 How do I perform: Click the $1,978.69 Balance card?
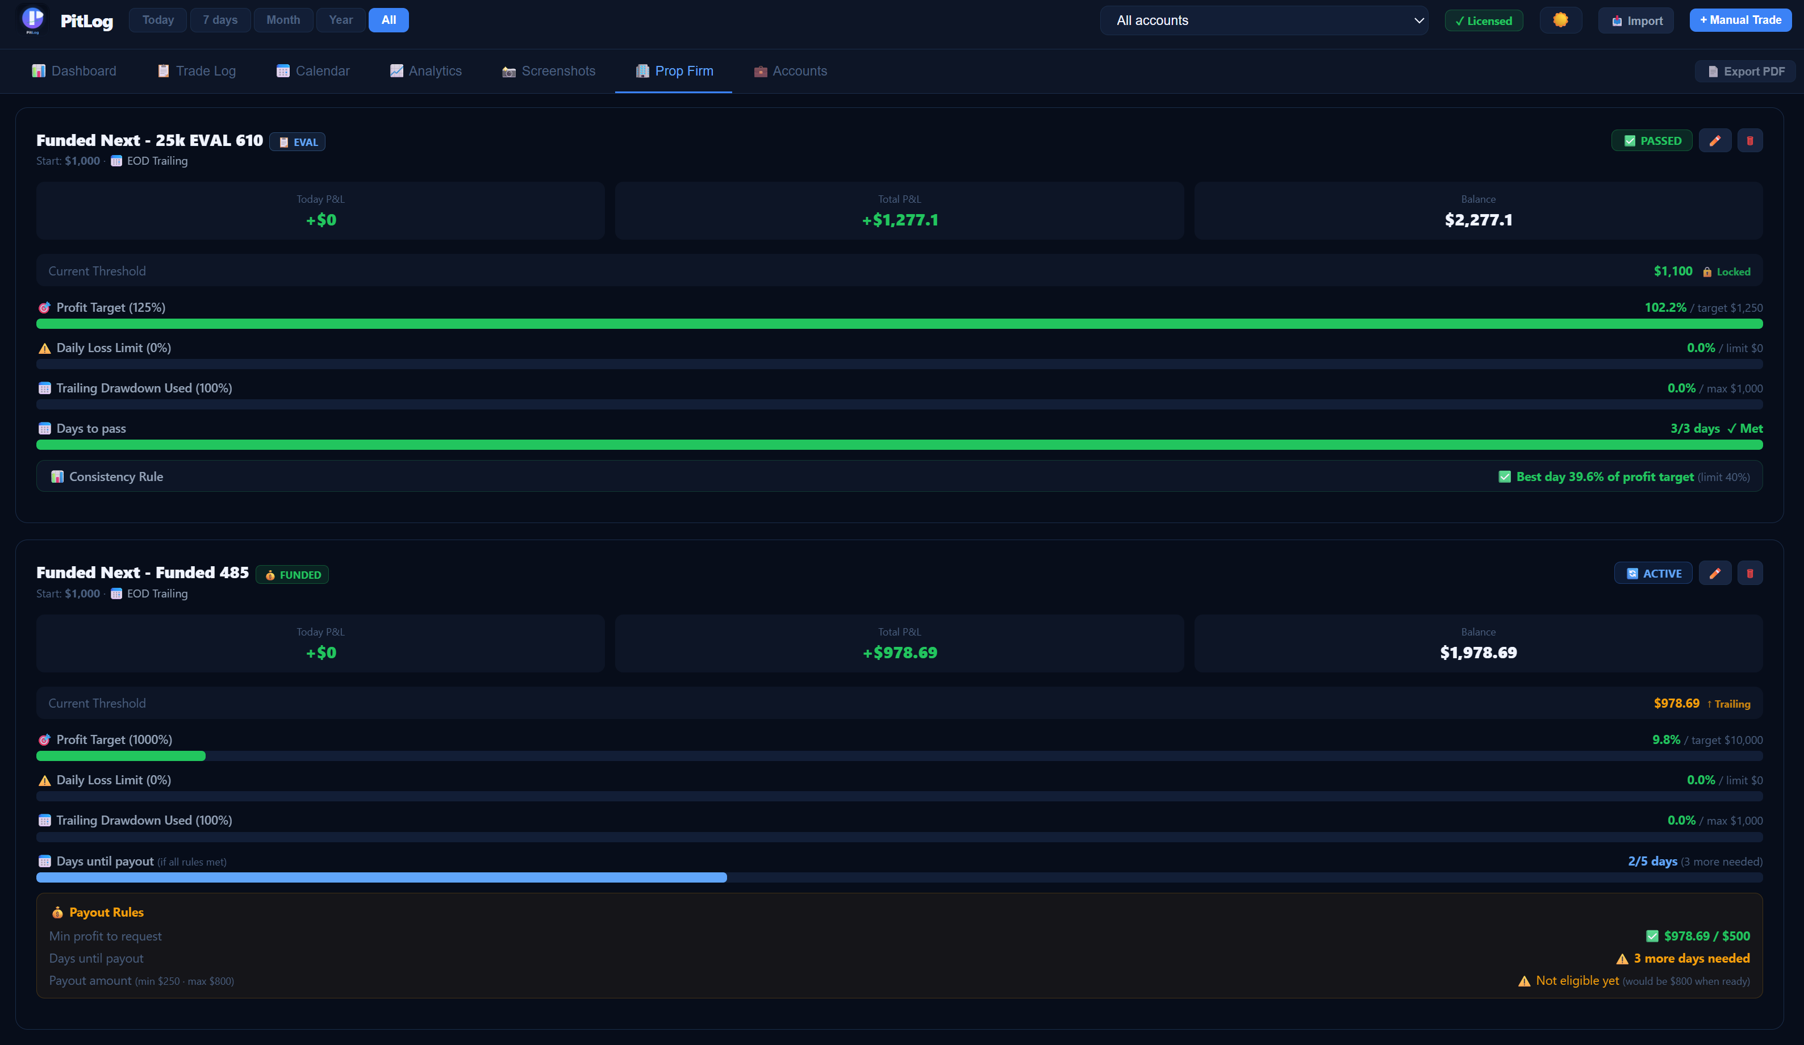coord(1479,643)
